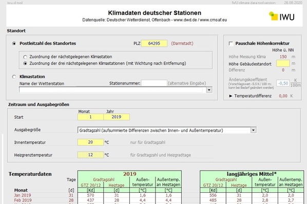
Task: Click the Änderungskoeffizient field showing -0,50
Action: coord(283,83)
